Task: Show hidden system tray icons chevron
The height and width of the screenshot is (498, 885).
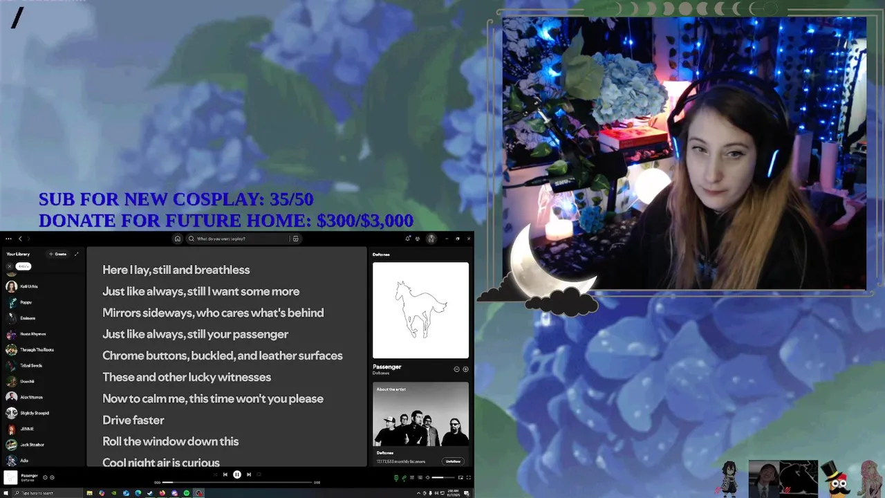Action: [419, 493]
